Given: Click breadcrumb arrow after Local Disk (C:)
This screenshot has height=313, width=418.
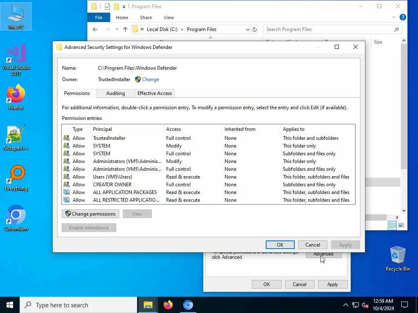Looking at the screenshot, I should coord(182,29).
